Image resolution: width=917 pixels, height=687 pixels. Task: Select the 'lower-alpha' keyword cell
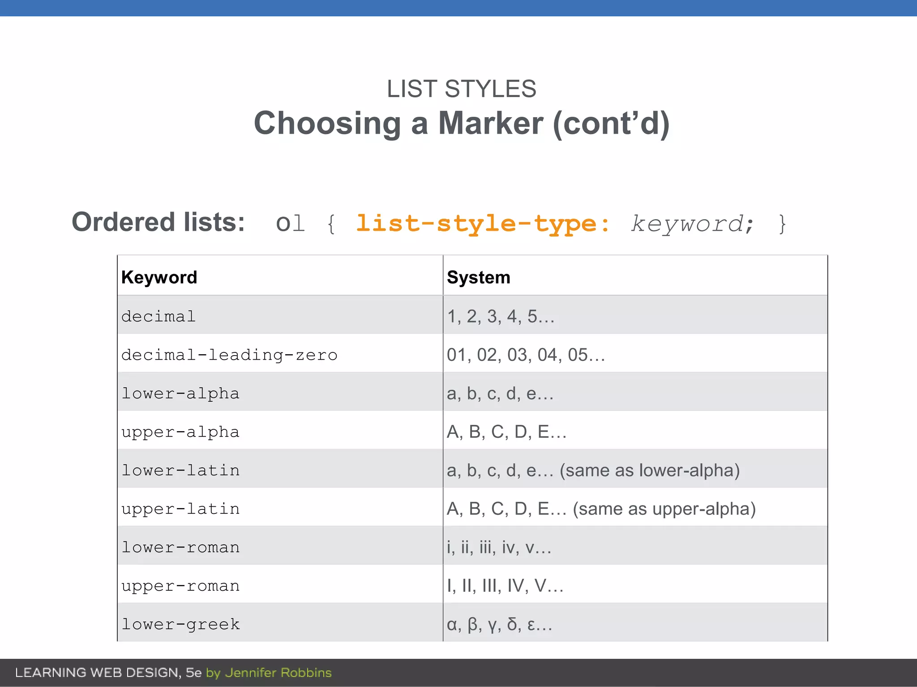click(280, 392)
